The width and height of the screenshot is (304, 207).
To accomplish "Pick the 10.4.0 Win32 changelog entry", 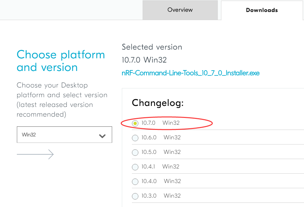I will (x=135, y=181).
